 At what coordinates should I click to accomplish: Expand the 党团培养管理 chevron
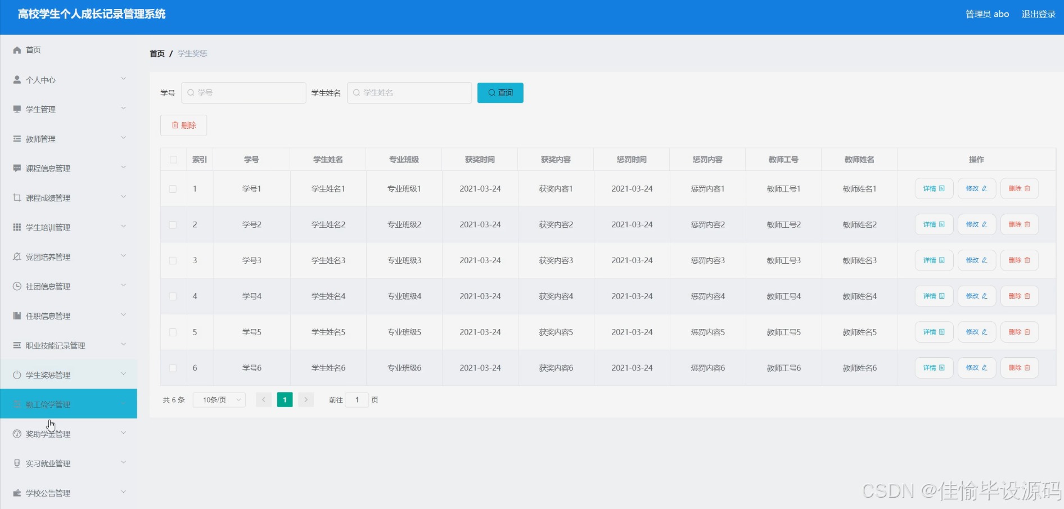(x=124, y=256)
